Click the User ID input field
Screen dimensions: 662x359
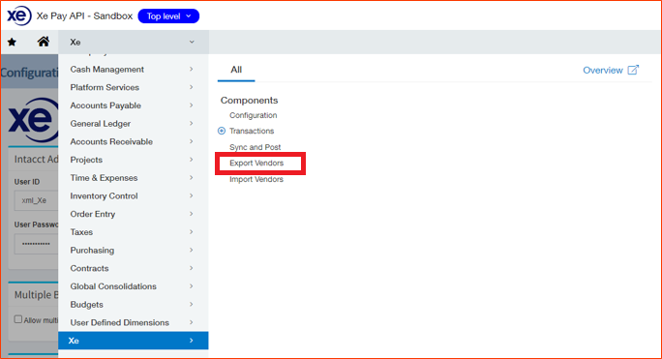(x=37, y=200)
